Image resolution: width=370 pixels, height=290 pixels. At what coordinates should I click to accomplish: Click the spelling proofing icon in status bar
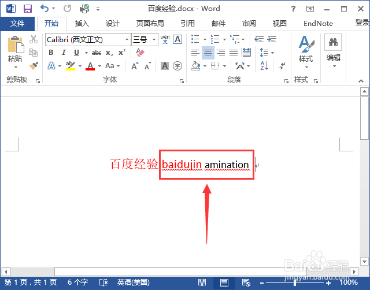click(x=103, y=282)
